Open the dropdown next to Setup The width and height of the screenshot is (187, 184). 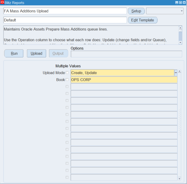point(165,11)
